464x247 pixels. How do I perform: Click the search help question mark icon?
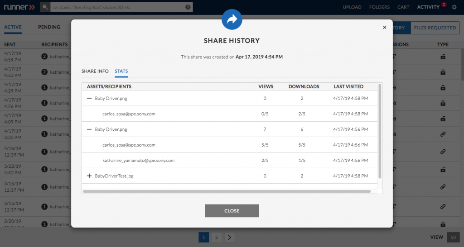(x=188, y=7)
